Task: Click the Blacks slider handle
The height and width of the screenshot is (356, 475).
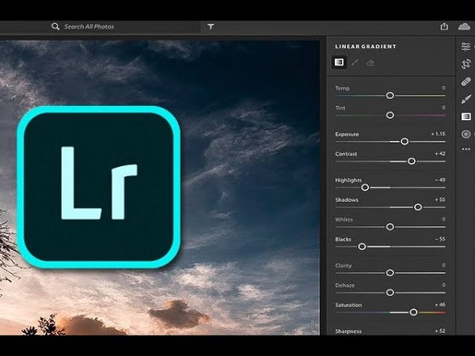Action: 362,246
